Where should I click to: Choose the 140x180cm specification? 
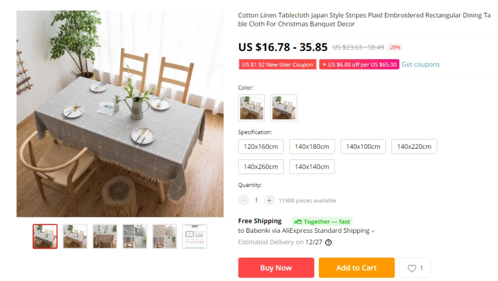312,147
